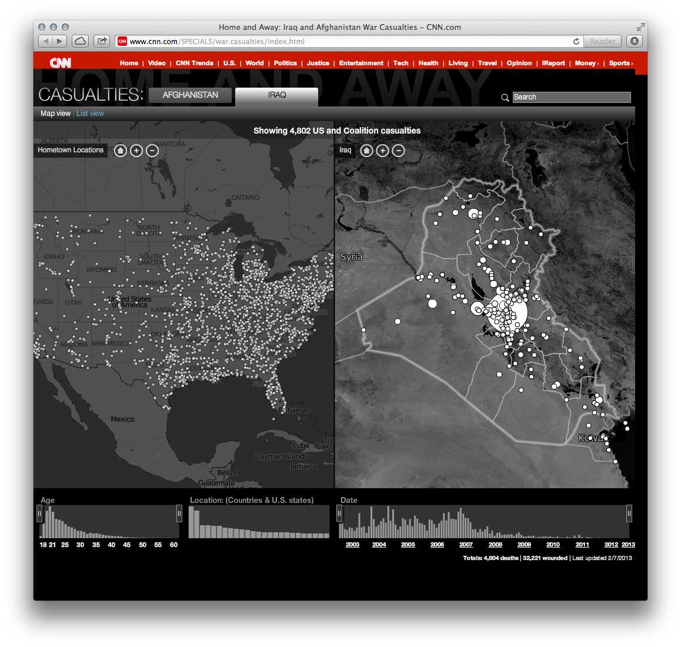Screen dimensions: 681x647
Task: Open the Politics section in the CNN navigation
Action: pos(285,63)
